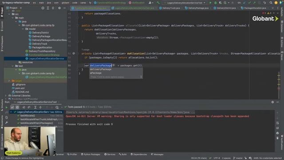Open Dependencies tool window
This screenshot has height=160, width=284.
pyautogui.click(x=138, y=154)
